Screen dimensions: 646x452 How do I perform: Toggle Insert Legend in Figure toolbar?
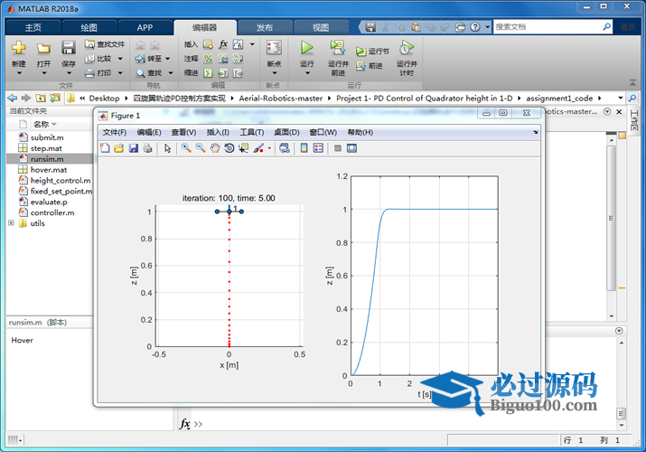(x=318, y=148)
